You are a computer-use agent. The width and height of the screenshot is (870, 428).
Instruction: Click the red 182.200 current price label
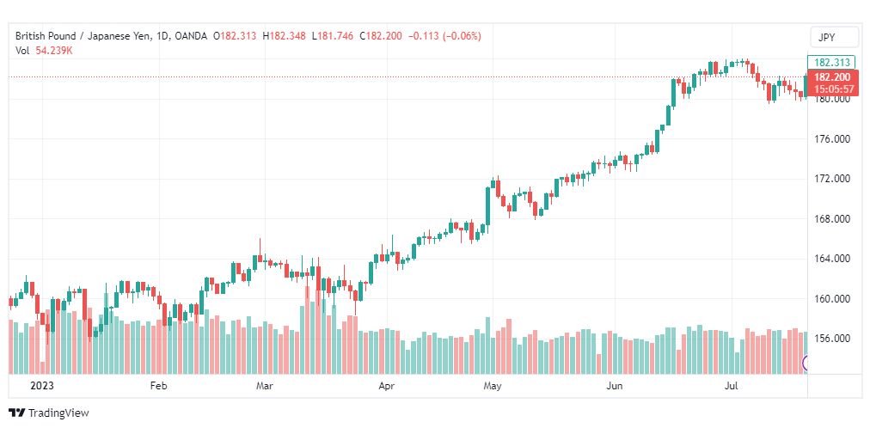(832, 77)
